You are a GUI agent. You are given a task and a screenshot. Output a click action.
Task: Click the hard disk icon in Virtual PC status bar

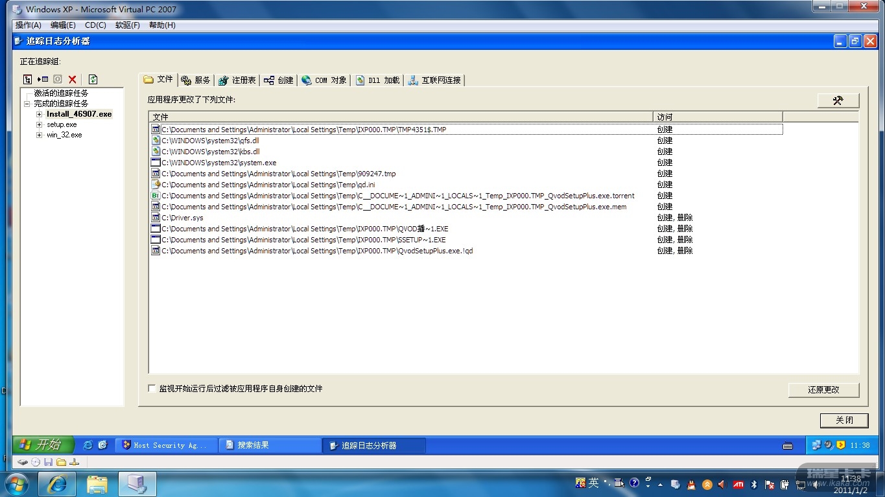point(22,462)
